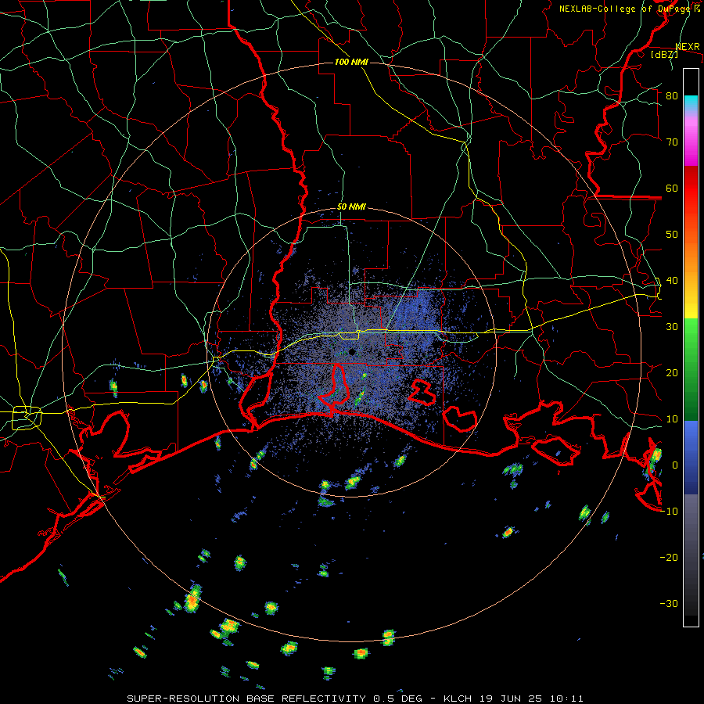Click the 60 value on the dBZ scale
Viewport: 704px width, 704px height.
point(672,189)
